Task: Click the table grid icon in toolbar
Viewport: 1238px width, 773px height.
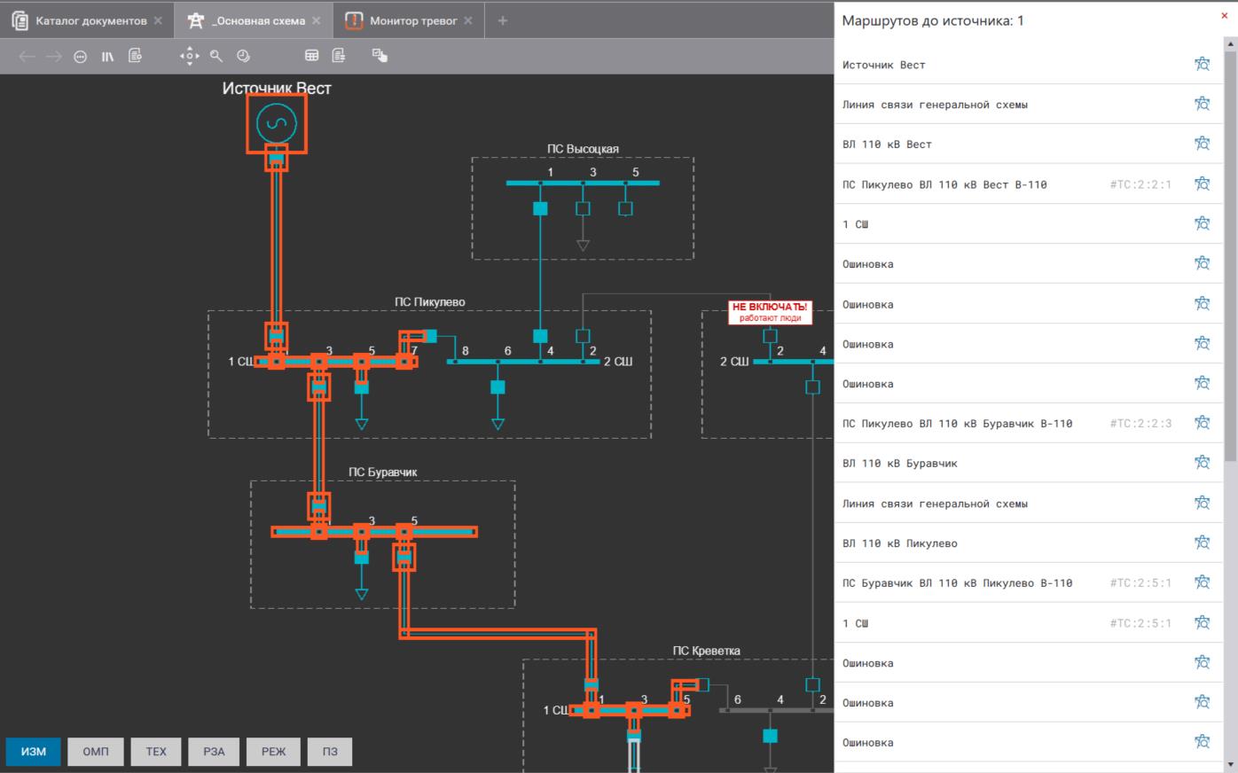Action: click(x=311, y=56)
